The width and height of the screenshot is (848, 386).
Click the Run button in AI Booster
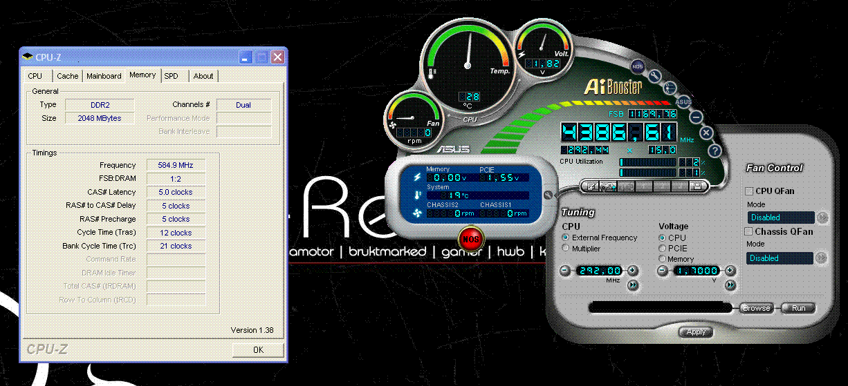(799, 308)
